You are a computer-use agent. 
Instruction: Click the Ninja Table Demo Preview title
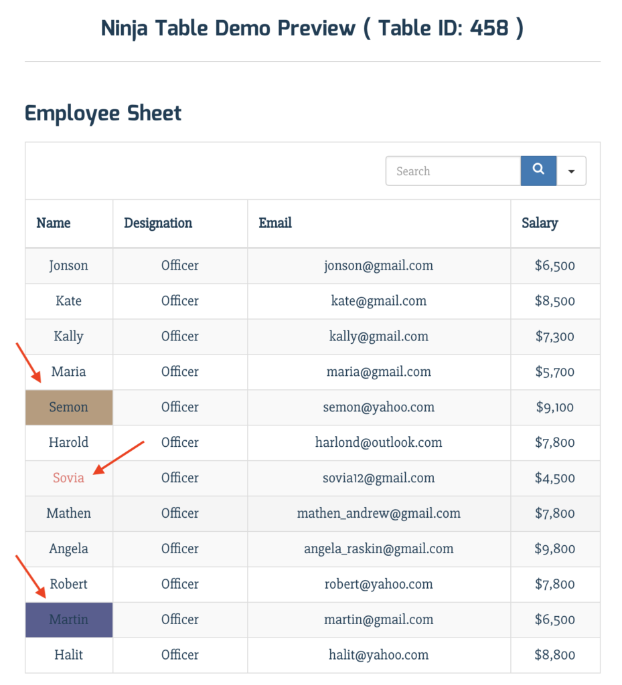tap(312, 29)
